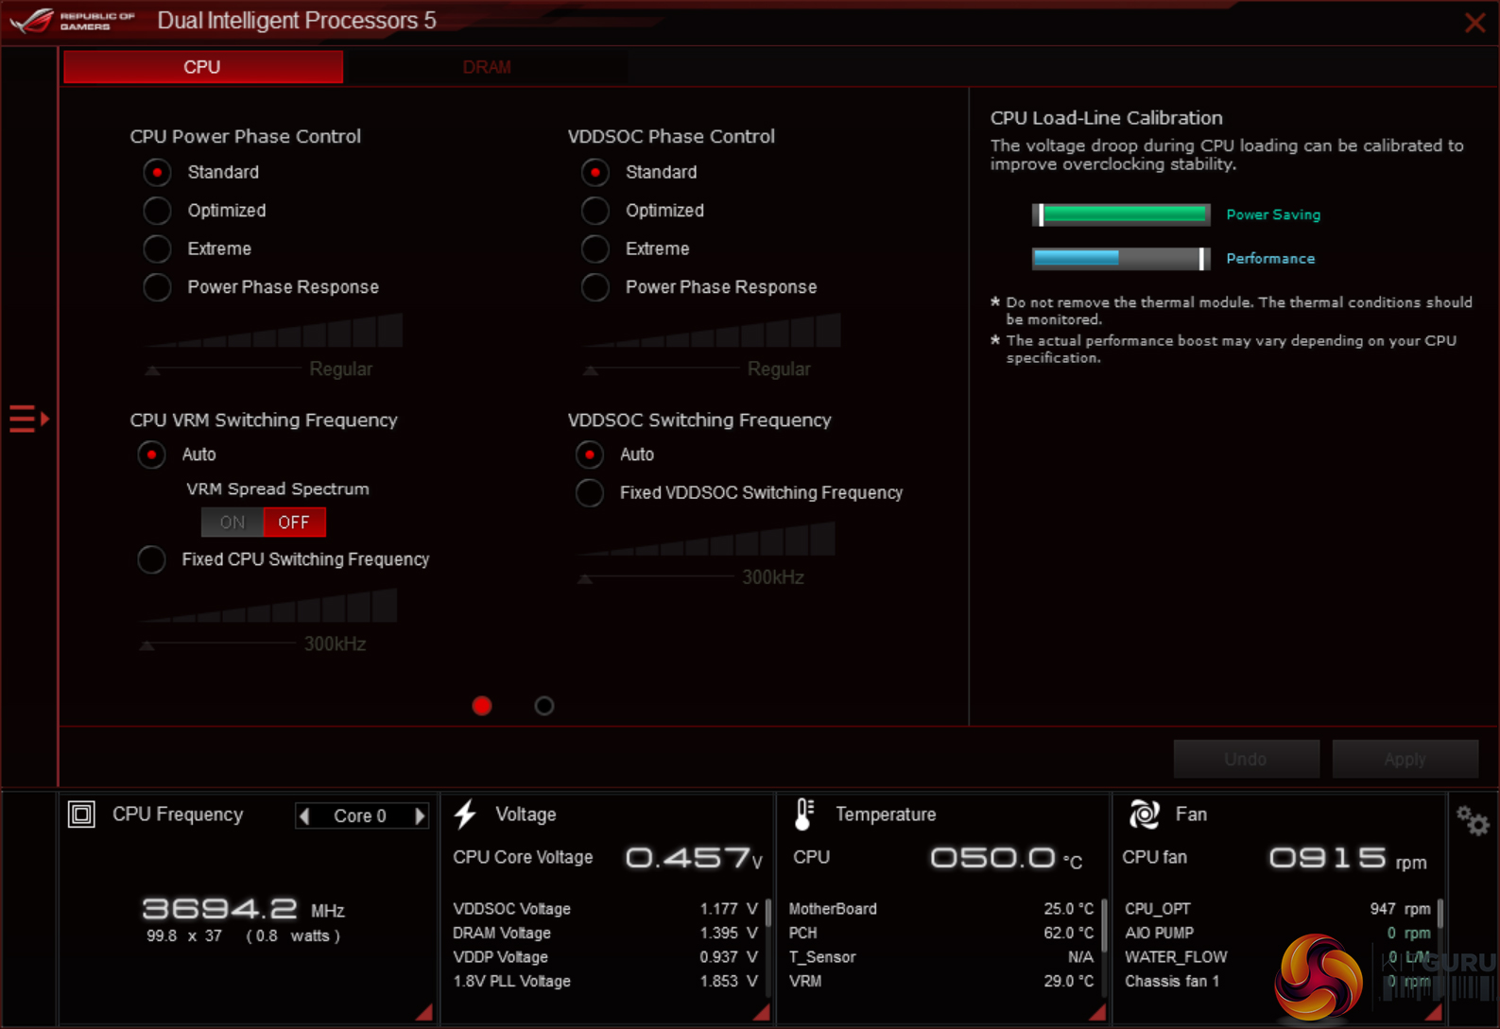This screenshot has width=1500, height=1029.
Task: Select Fixed VDDSOC Switching Frequency option
Action: point(589,492)
